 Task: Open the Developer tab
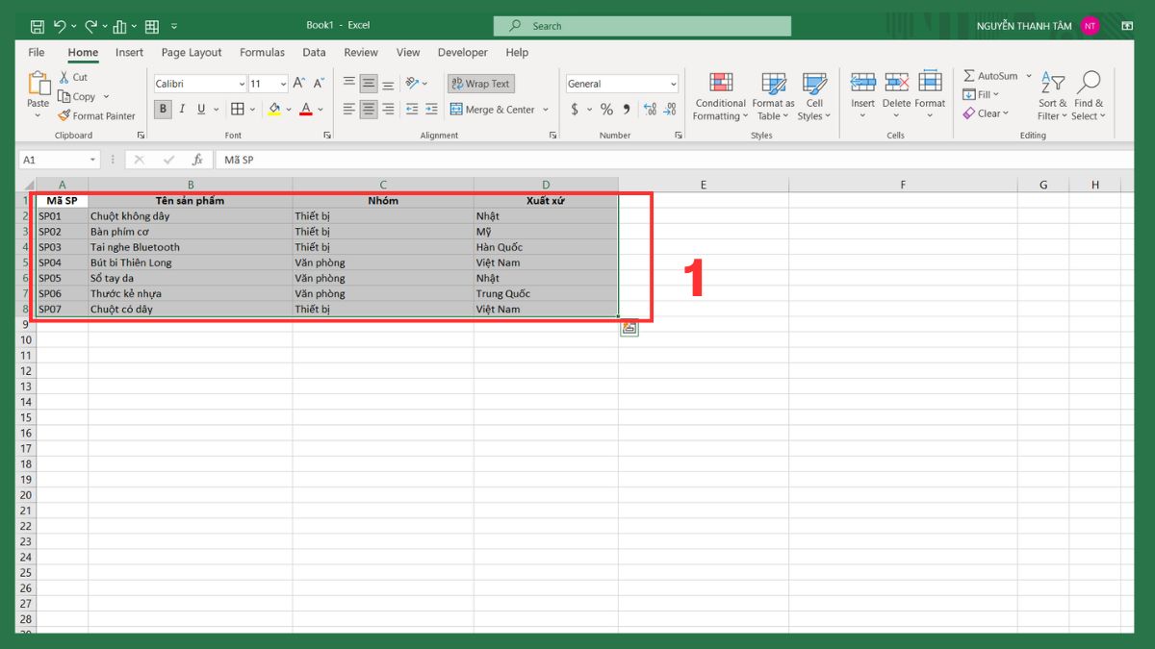click(x=462, y=52)
